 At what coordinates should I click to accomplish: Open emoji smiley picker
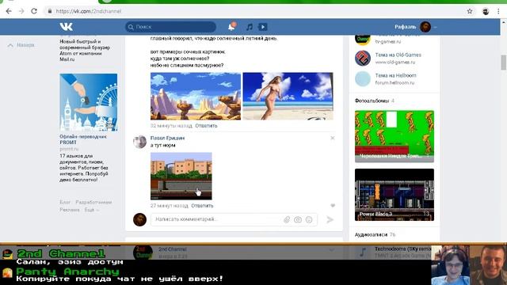pos(309,220)
